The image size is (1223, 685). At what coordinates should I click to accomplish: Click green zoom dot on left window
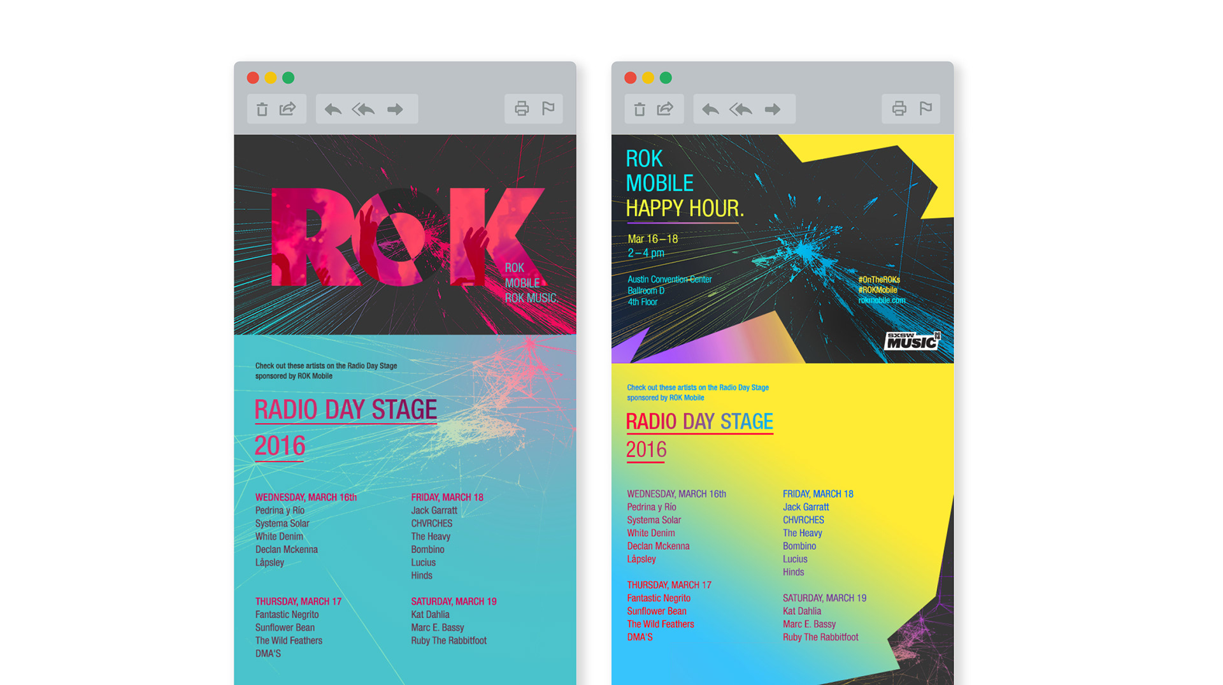[289, 78]
